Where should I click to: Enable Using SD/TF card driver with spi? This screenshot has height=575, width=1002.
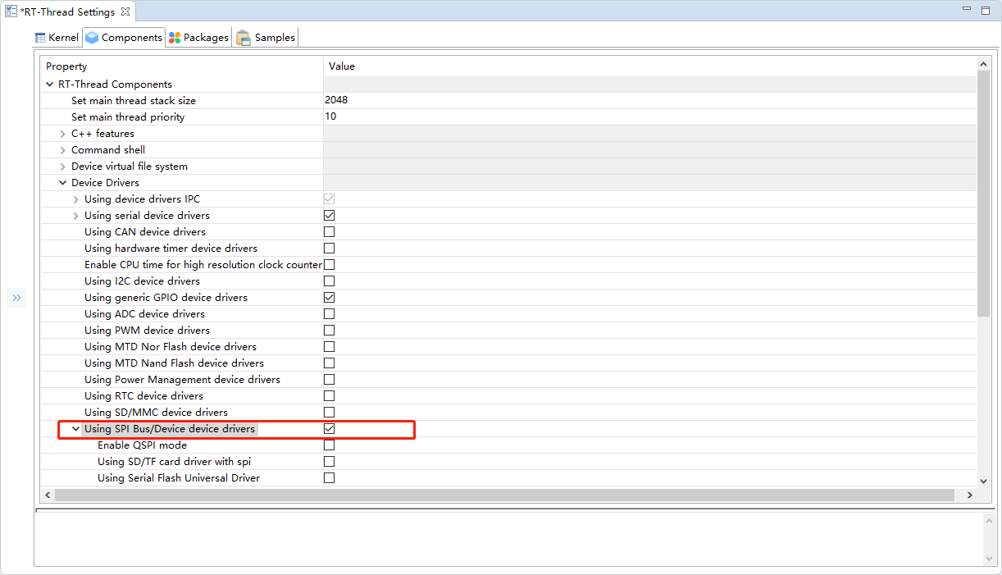point(329,462)
